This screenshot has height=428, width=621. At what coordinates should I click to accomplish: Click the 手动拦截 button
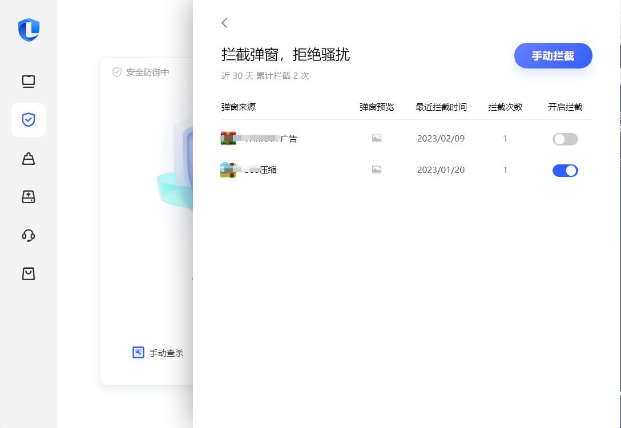tap(553, 55)
